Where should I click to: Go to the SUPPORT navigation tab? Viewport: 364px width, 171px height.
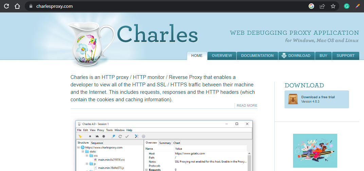pos(346,56)
